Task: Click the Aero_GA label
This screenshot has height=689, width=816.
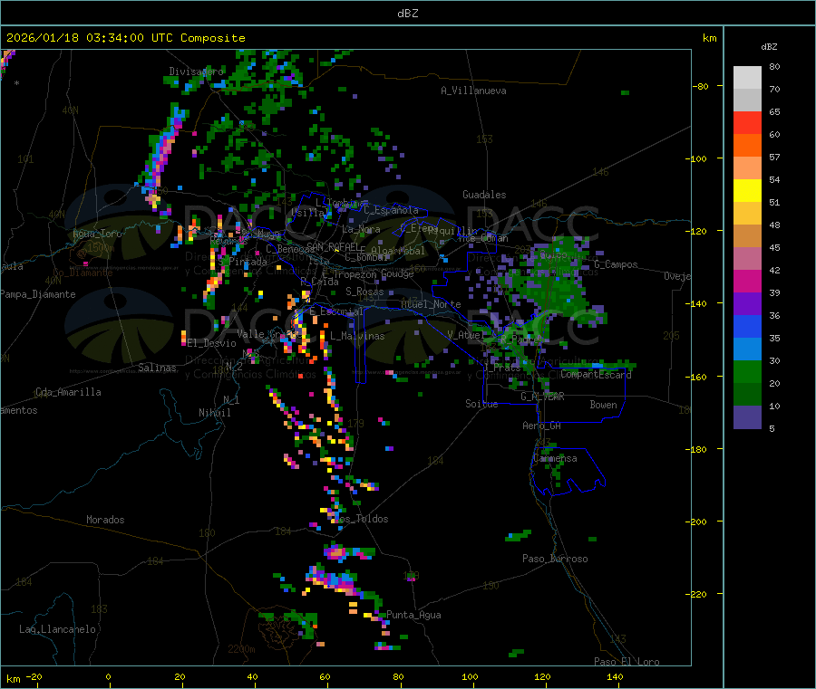Action: [541, 426]
